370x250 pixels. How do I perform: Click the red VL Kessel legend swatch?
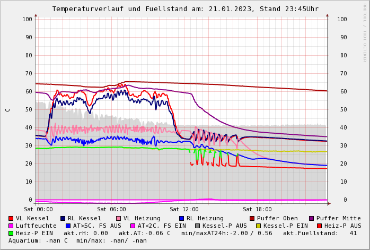(11, 218)
